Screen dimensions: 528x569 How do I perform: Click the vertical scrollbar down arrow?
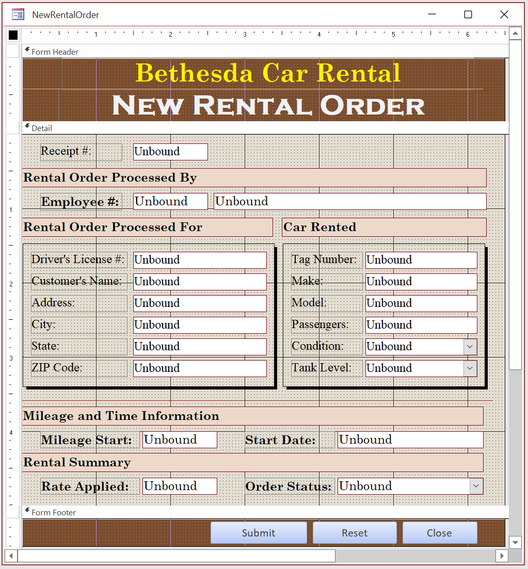516,542
